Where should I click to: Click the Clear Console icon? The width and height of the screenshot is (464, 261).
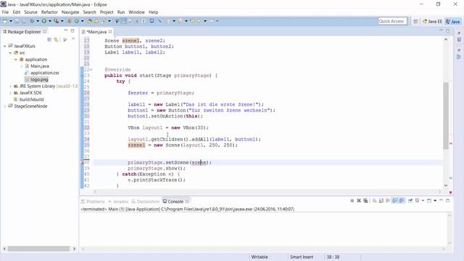(374, 201)
